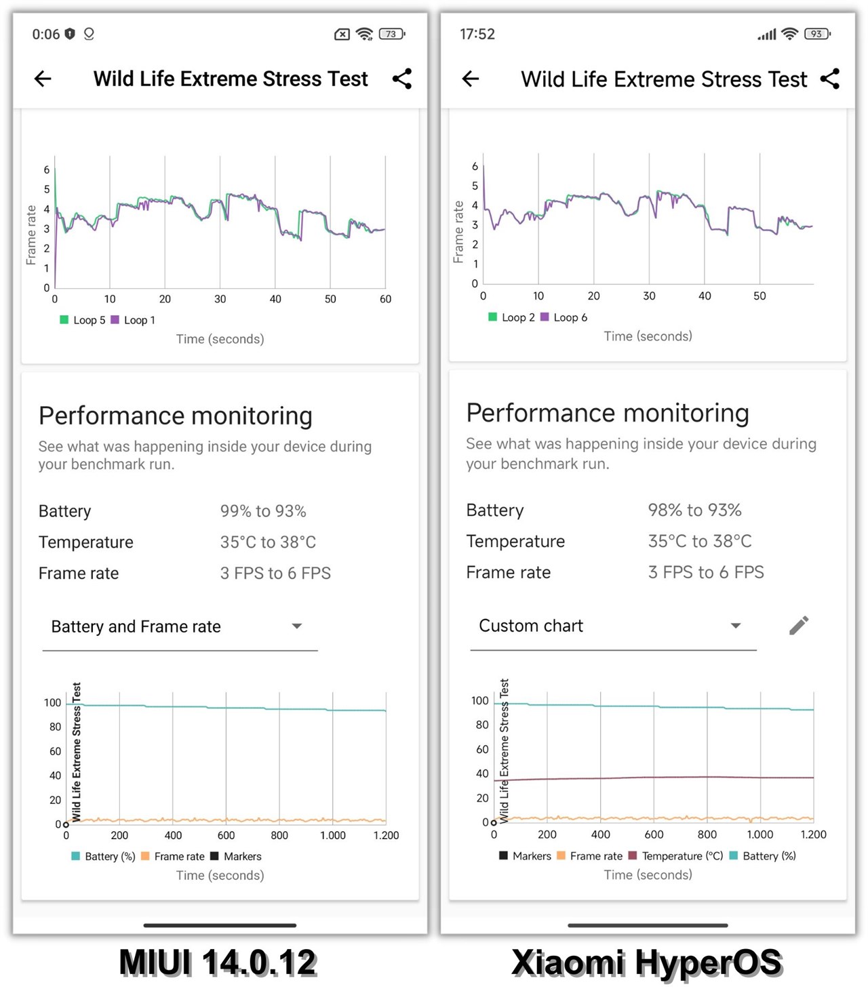Screen dimensions: 868x989
Task: Toggle Loop 6 legend in HyperOS chart
Action: [564, 317]
